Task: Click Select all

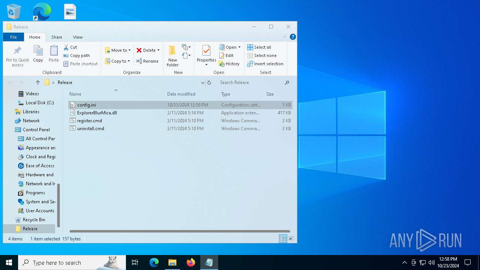Action: pyautogui.click(x=259, y=47)
